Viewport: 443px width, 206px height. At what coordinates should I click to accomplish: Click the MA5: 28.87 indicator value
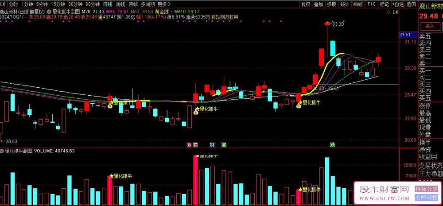(118, 12)
